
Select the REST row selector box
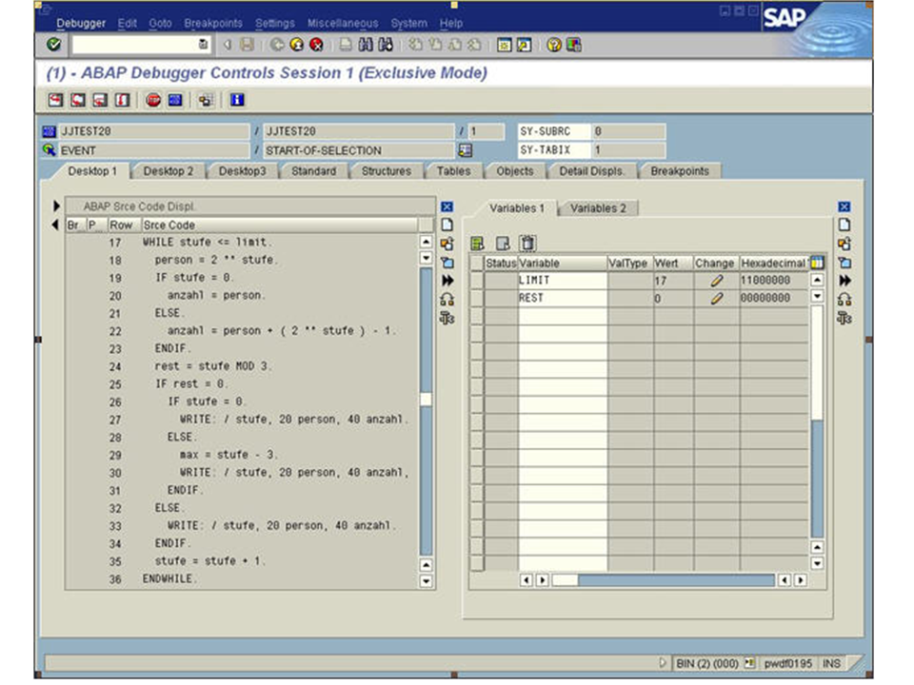tap(476, 298)
